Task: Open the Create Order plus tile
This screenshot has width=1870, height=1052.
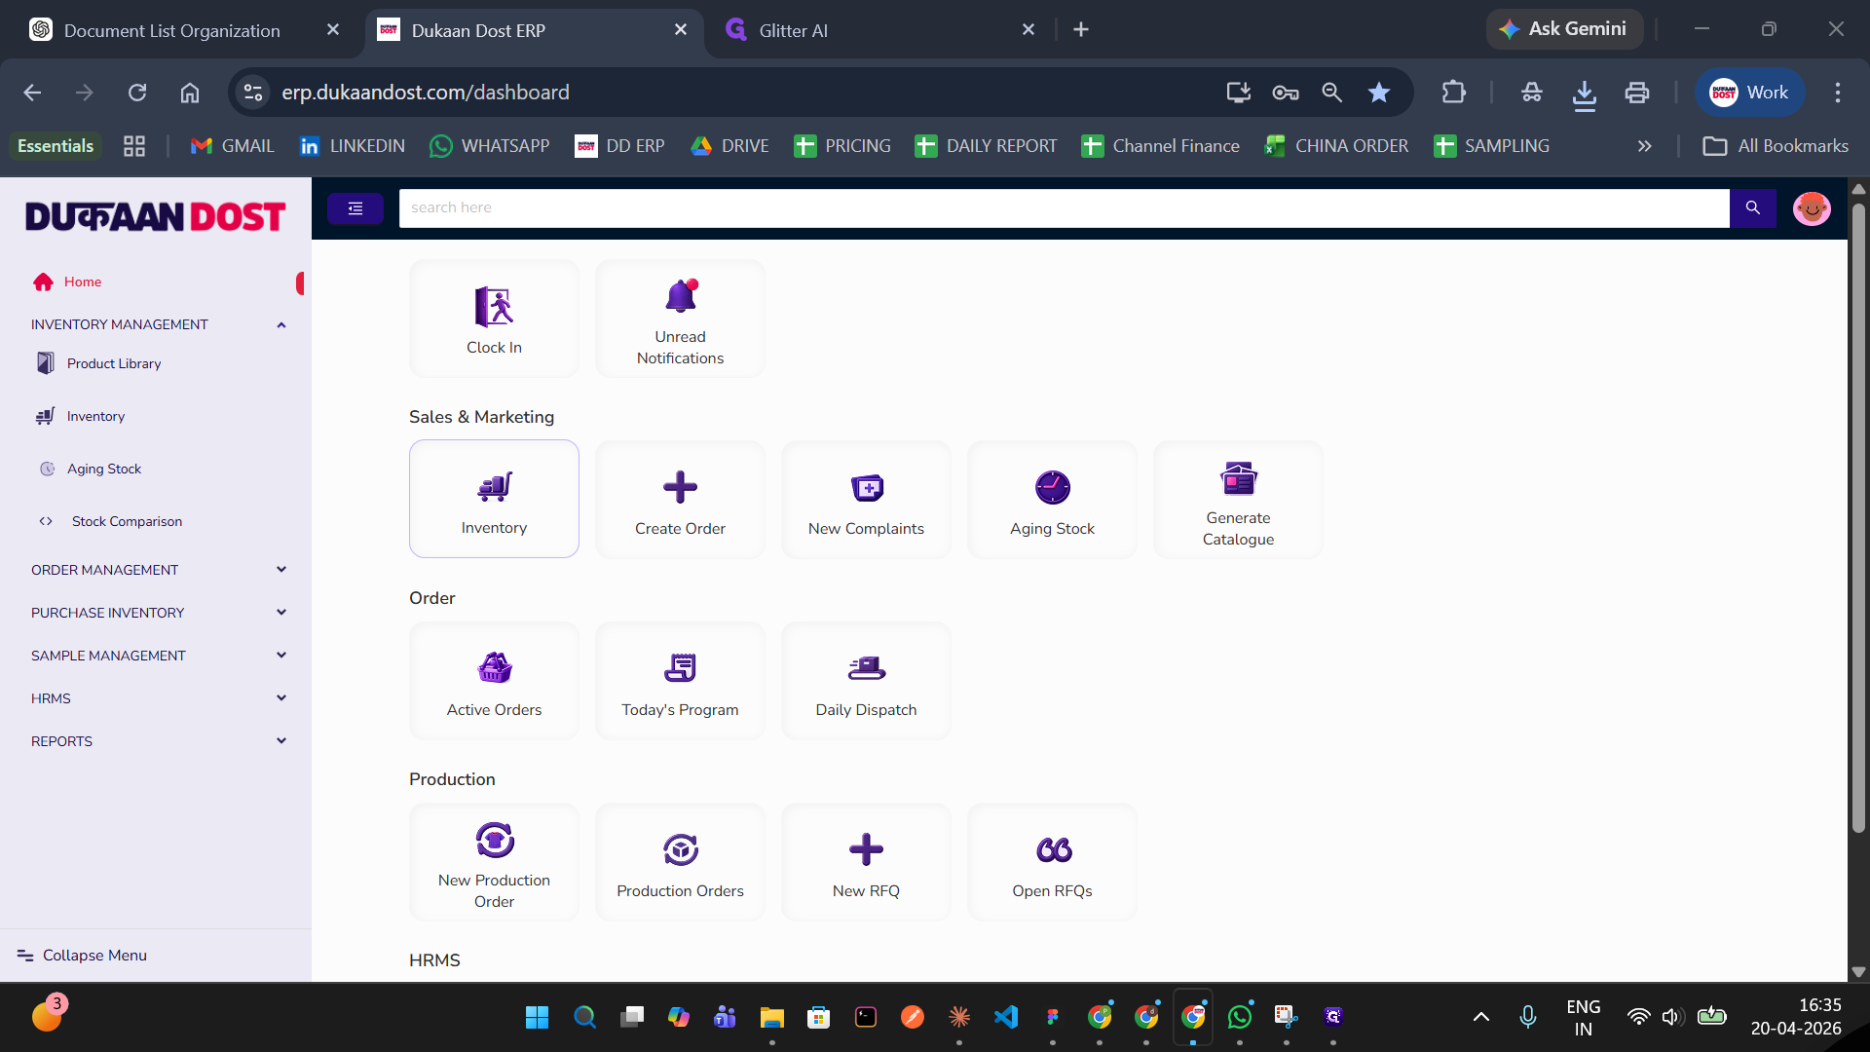Action: point(680,500)
